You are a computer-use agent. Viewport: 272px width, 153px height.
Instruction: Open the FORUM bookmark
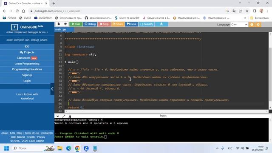click(9, 18)
